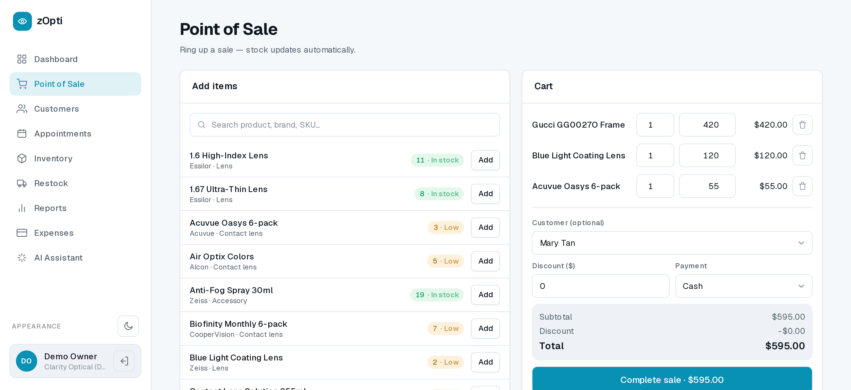Edit quantity of Blue Light Coating Lens in cart
Viewport: 851px width, 390px height.
click(x=655, y=155)
